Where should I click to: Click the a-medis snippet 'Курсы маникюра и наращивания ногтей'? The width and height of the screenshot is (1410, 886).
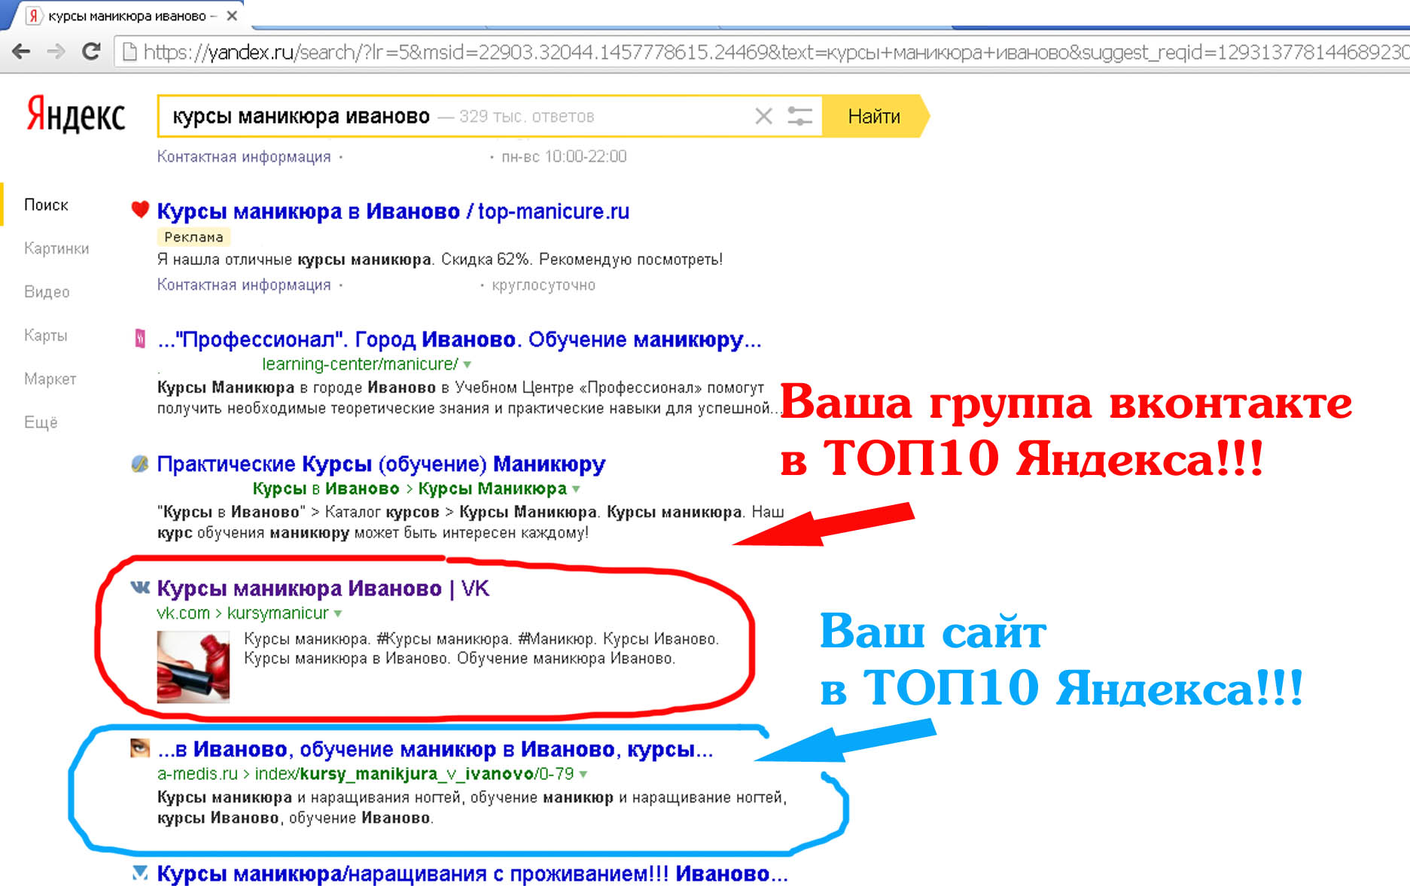[x=311, y=797]
